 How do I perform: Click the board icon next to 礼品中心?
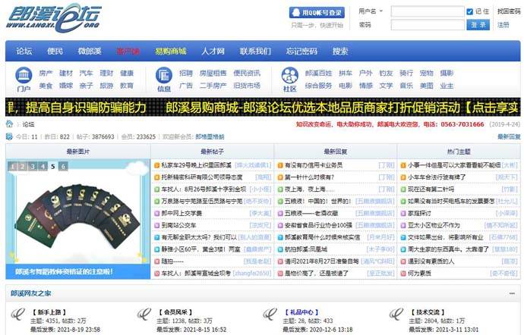(x=270, y=314)
